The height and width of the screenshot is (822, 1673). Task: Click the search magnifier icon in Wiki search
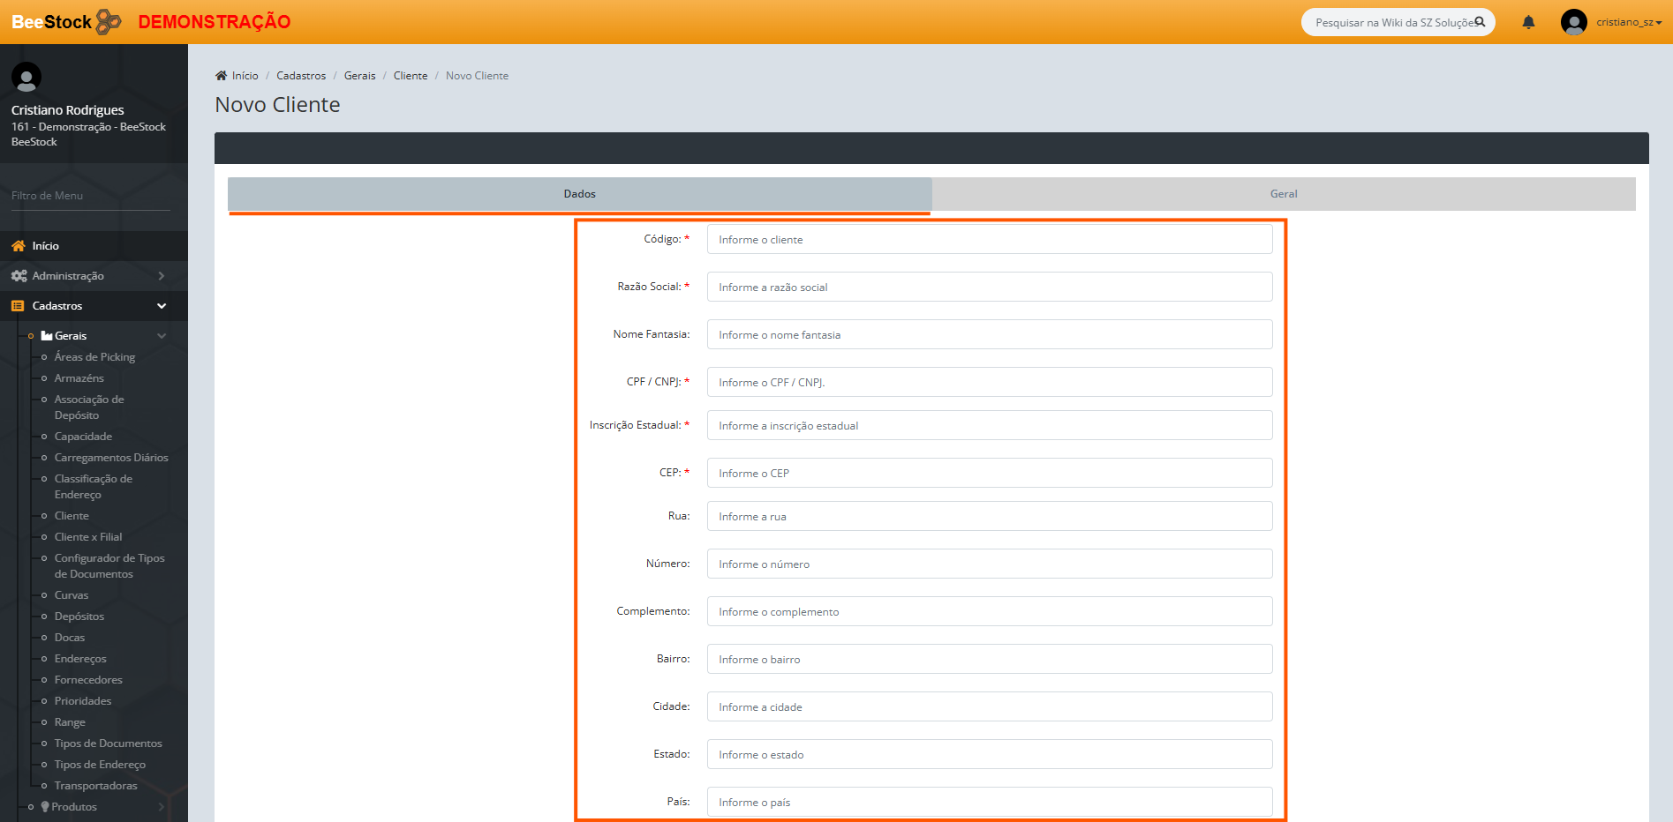point(1480,22)
